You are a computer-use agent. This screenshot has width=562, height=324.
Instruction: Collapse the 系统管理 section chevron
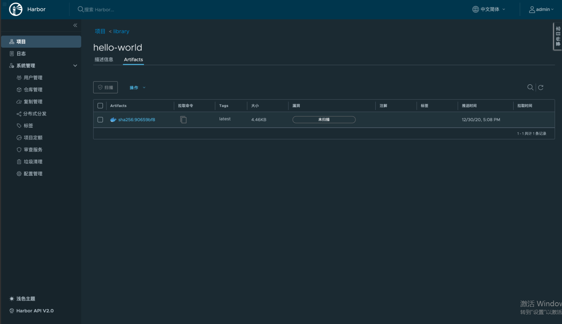click(75, 66)
